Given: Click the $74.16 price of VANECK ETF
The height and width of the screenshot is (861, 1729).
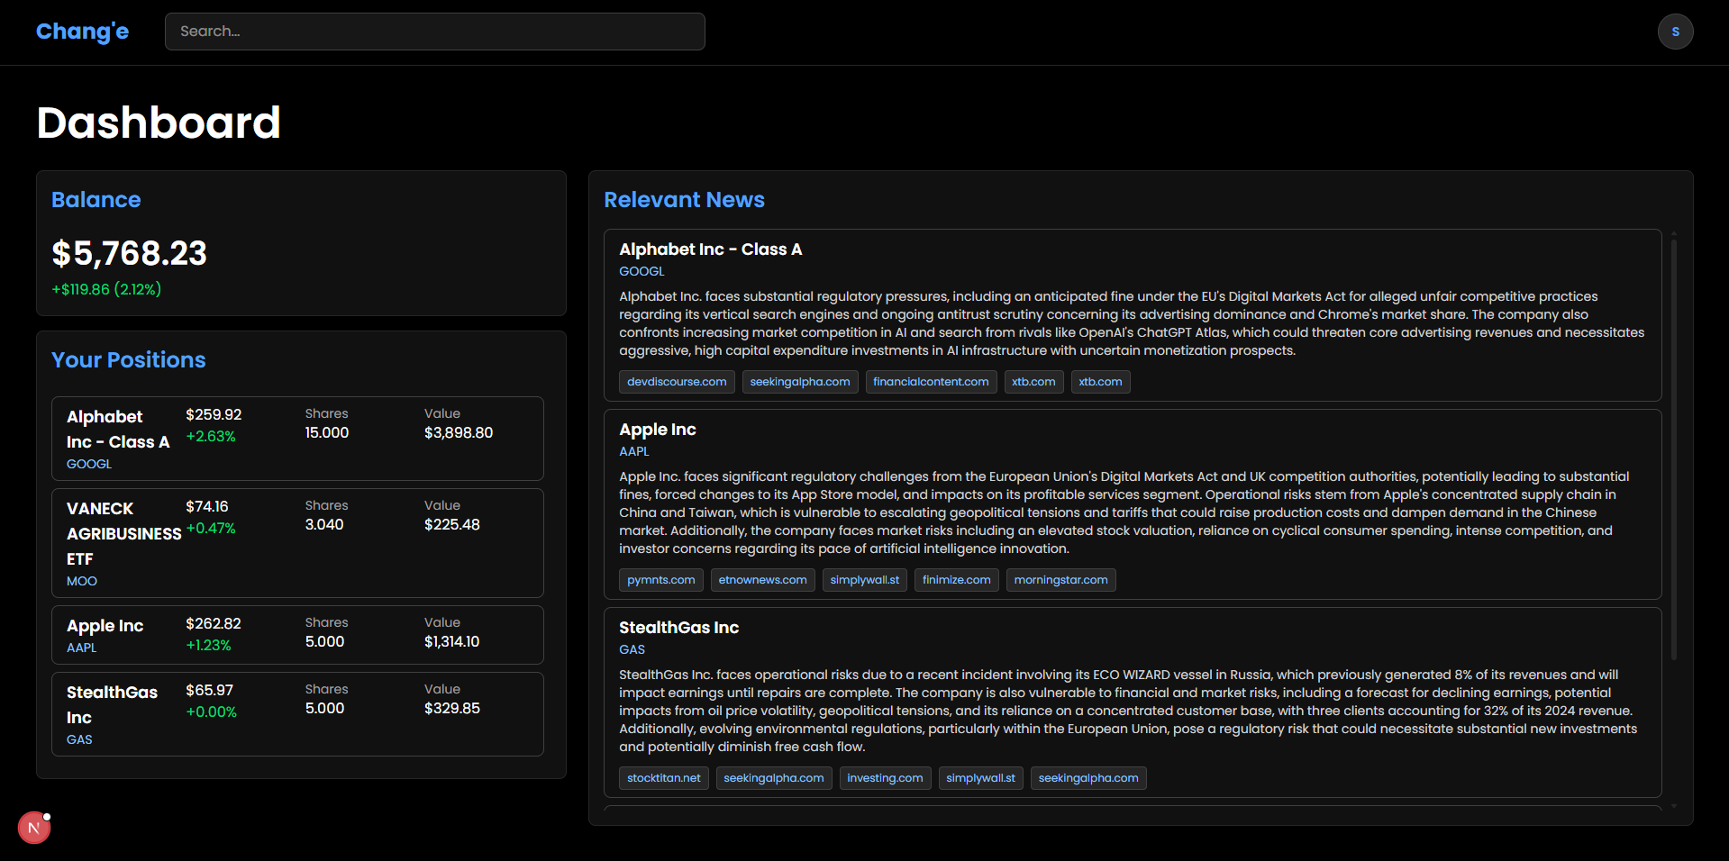Looking at the screenshot, I should pos(207,506).
